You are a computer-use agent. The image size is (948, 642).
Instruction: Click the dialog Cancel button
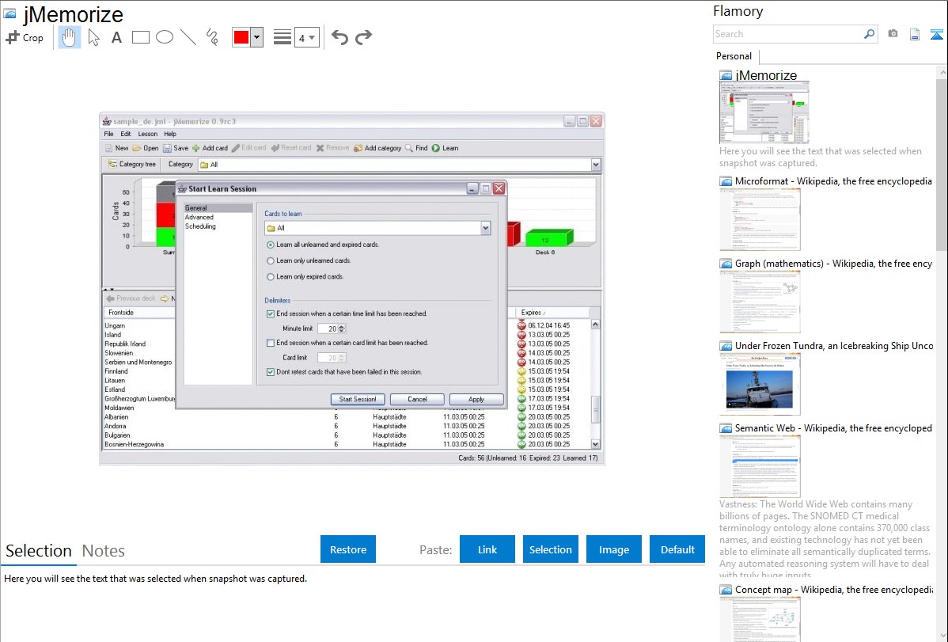click(x=417, y=399)
